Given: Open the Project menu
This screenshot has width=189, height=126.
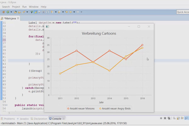Looking at the screenshot, I should pos(16,7).
